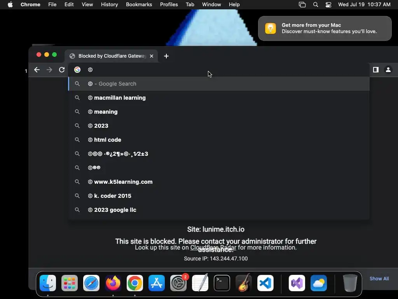The image size is (398, 299).
Task: Open Launchpad from the Dock
Action: [x=70, y=283]
